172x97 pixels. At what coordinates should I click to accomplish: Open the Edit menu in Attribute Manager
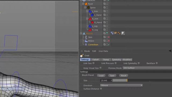[x=94, y=51]
